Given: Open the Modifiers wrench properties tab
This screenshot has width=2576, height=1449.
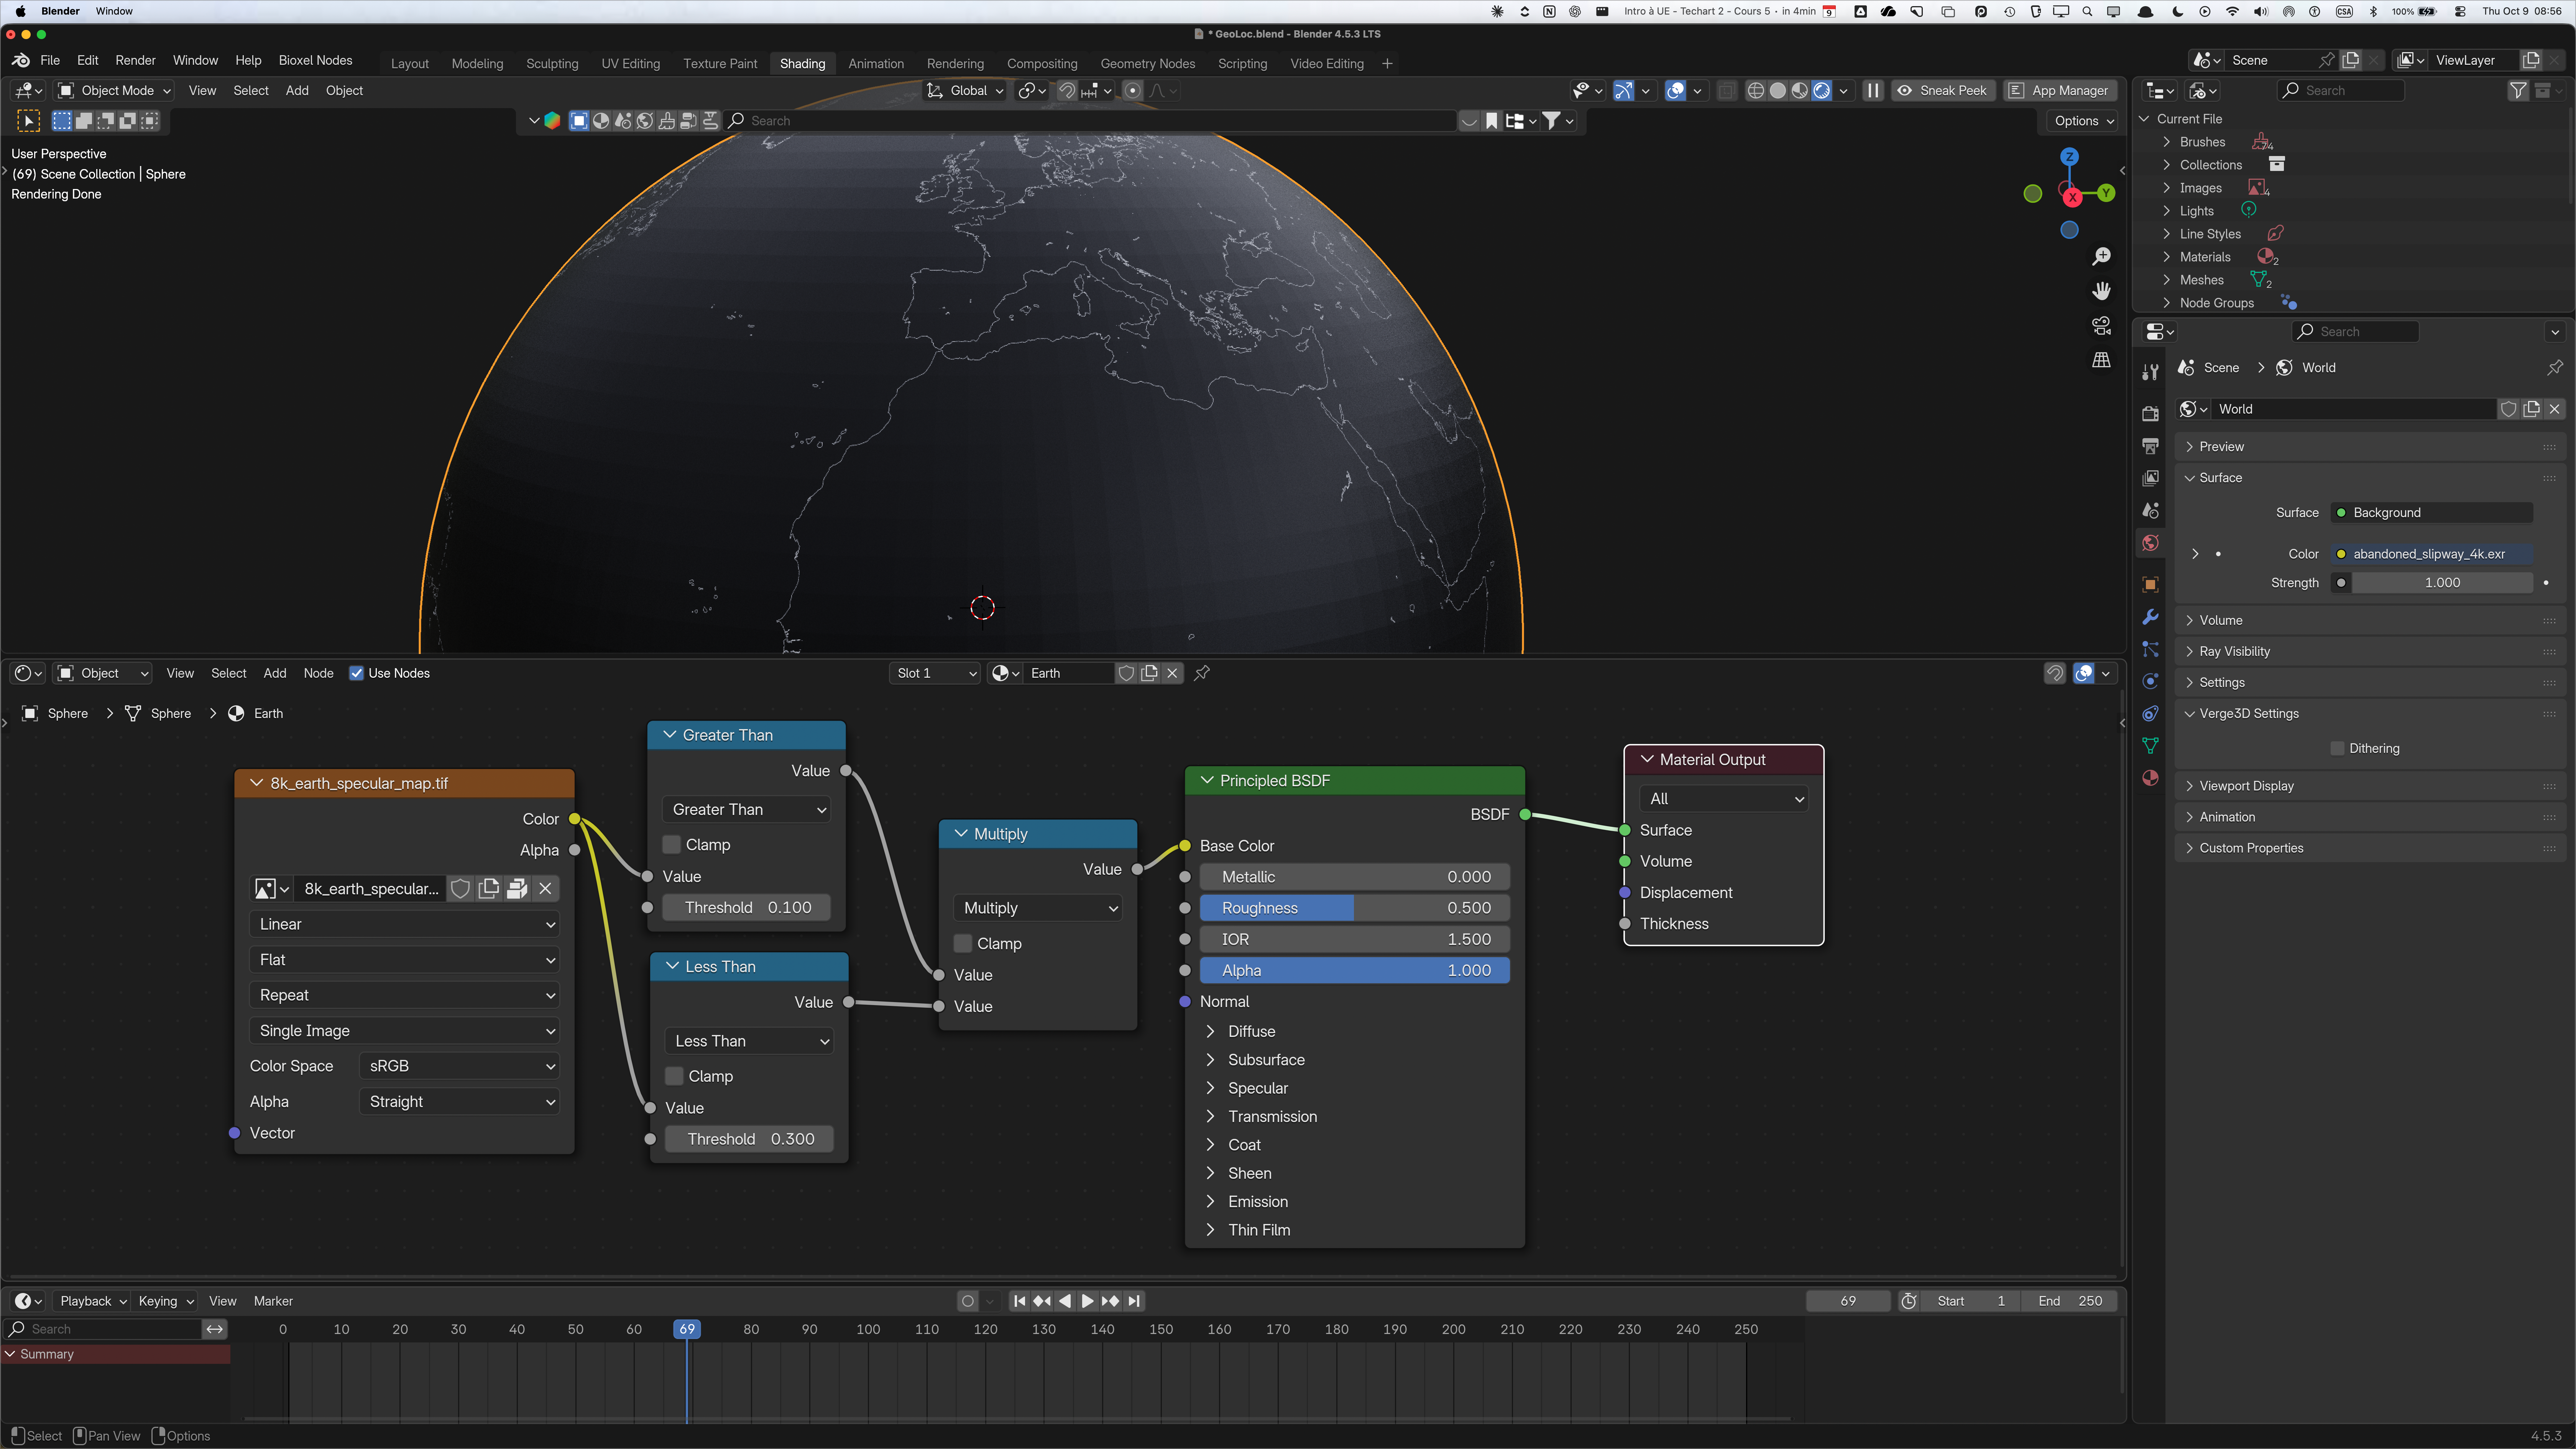Looking at the screenshot, I should [x=2150, y=617].
